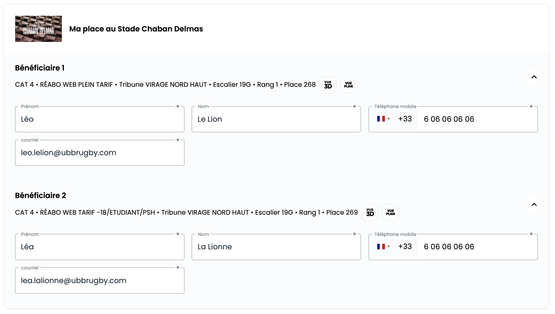Open the 3D view for Place 269
The height and width of the screenshot is (314, 555).
coord(370,212)
